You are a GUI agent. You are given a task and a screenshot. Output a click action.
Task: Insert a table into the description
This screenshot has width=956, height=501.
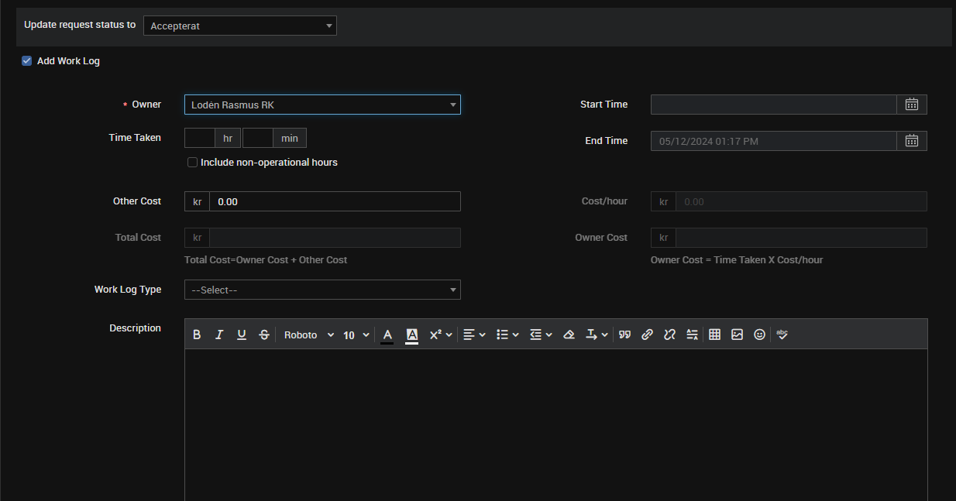click(x=714, y=335)
